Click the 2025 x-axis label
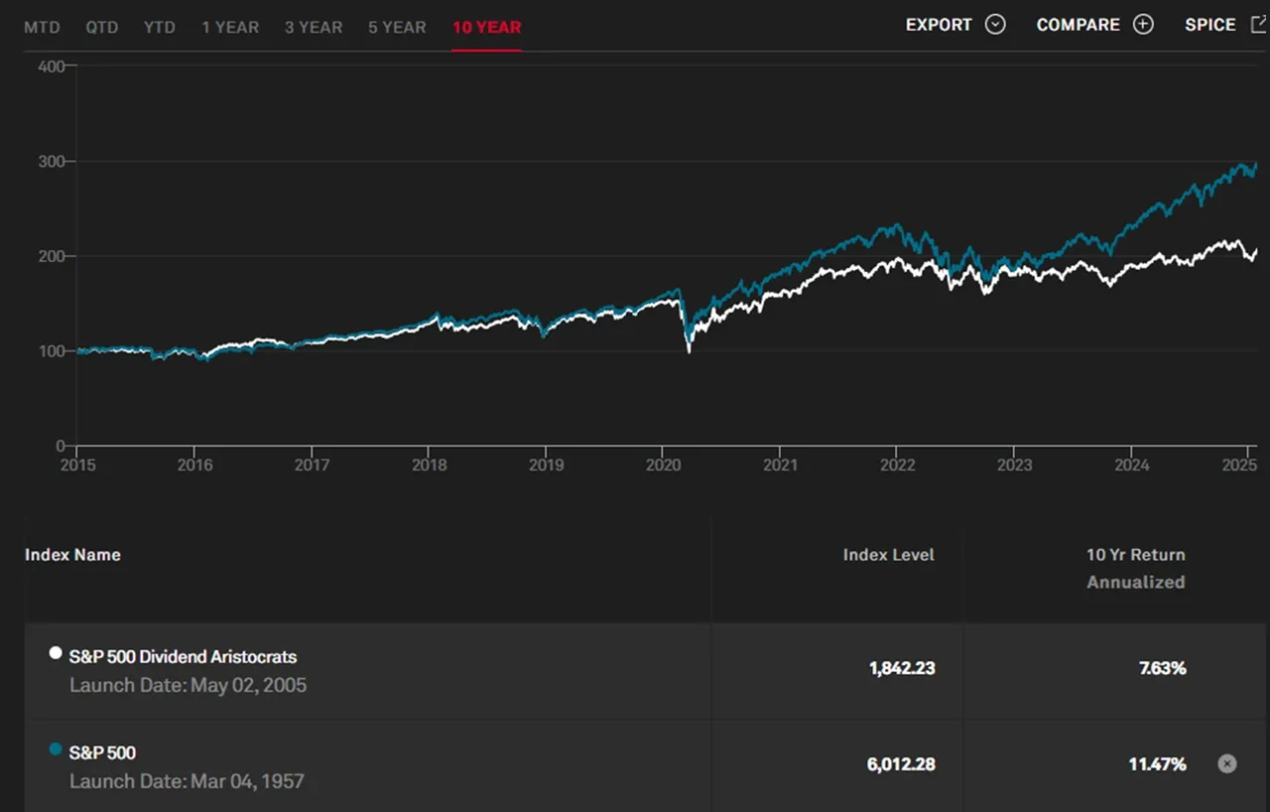This screenshot has height=812, width=1270. click(x=1239, y=465)
